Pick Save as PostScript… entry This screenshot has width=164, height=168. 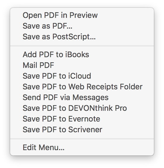[82, 37]
